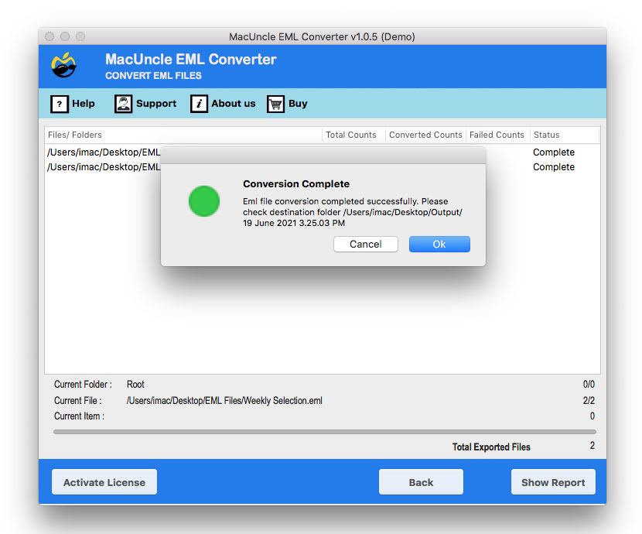Screen dimensions: 642x534
Task: Open About us via the info icon
Action: pyautogui.click(x=199, y=104)
